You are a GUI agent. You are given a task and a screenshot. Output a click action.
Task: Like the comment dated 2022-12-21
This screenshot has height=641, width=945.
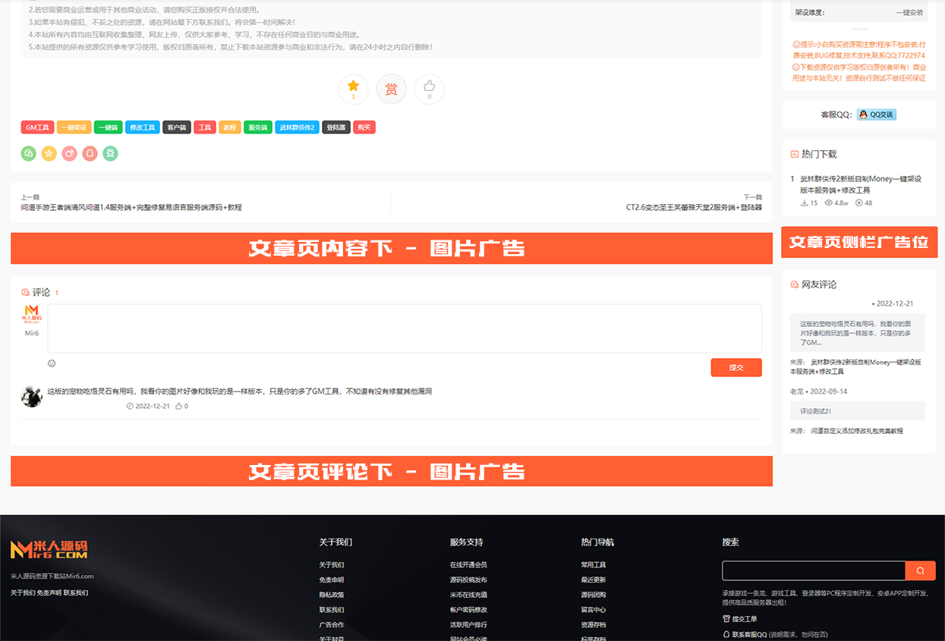tap(181, 407)
